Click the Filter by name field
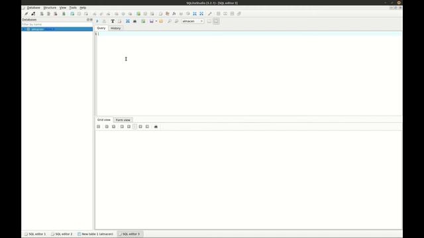This screenshot has height=238, width=424. 57,24
